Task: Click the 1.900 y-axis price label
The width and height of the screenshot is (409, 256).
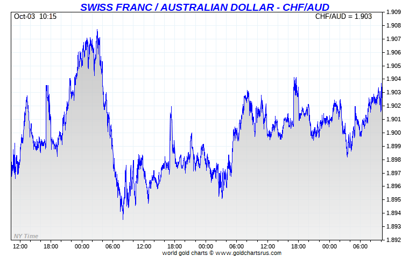Action: [393, 133]
